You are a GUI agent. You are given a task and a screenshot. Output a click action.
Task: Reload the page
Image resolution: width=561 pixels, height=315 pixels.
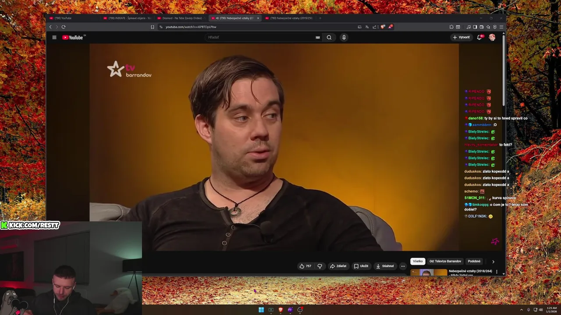coord(64,27)
